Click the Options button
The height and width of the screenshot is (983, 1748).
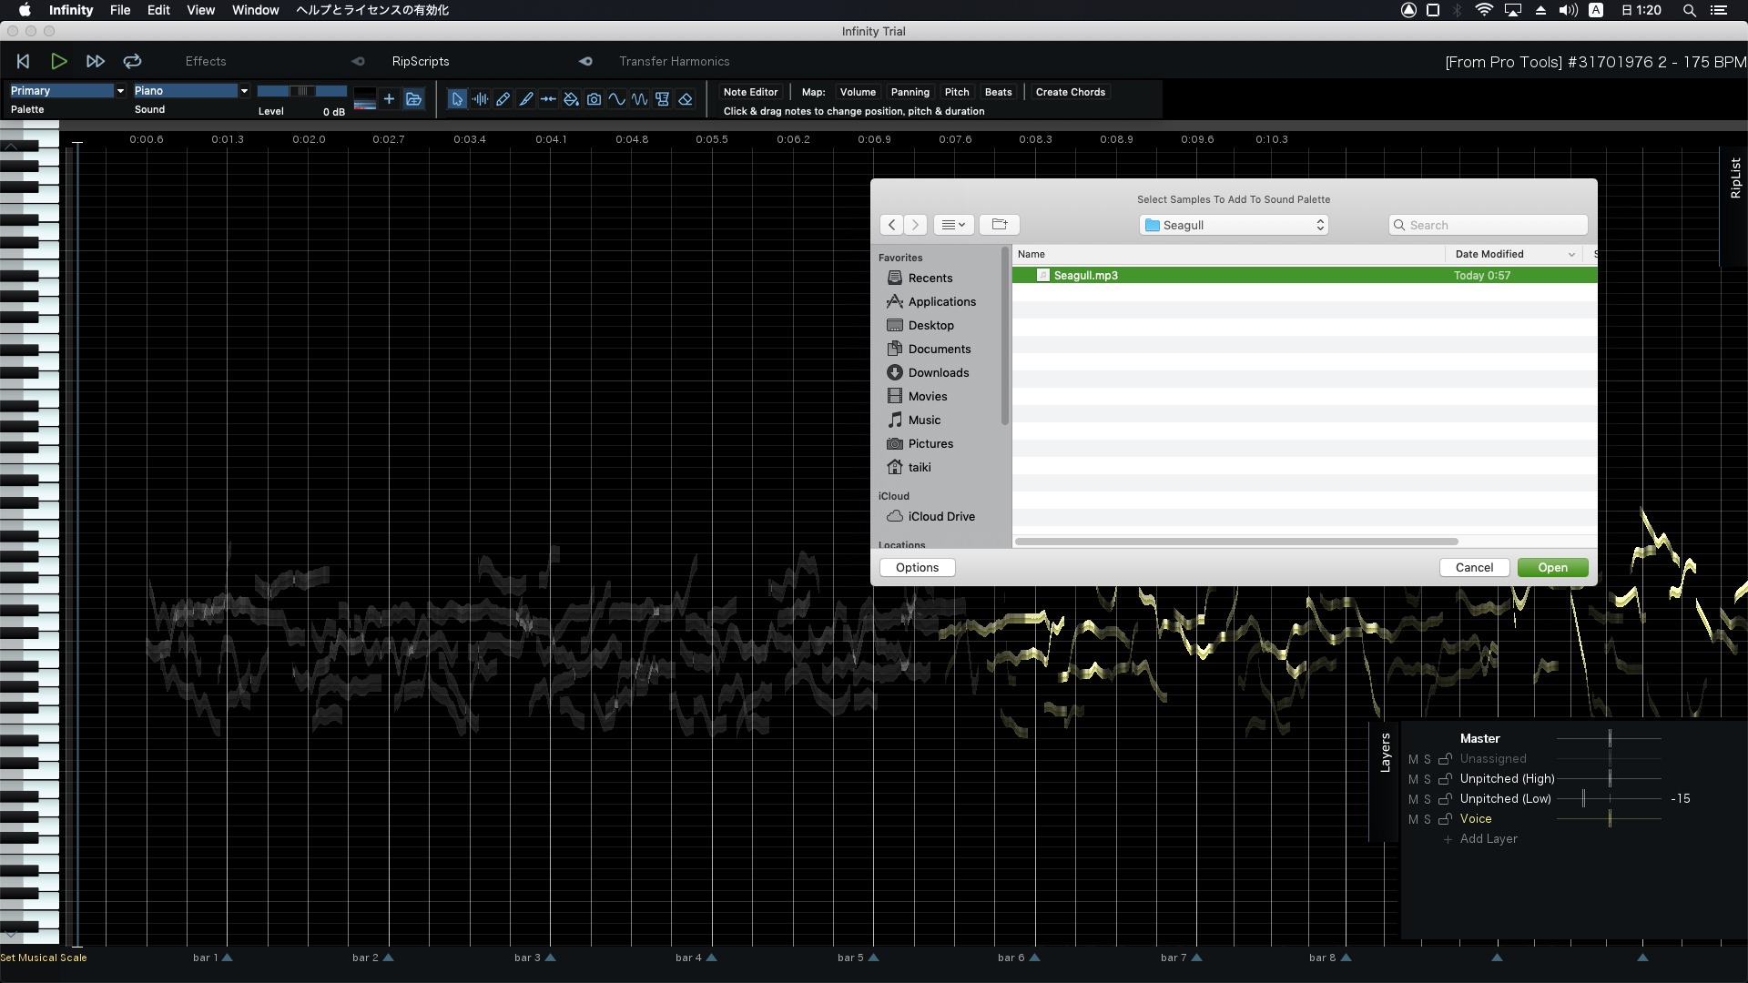coord(917,567)
